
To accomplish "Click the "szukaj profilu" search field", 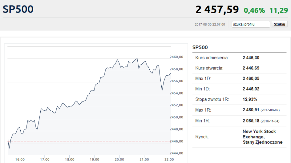I will click(251, 24).
